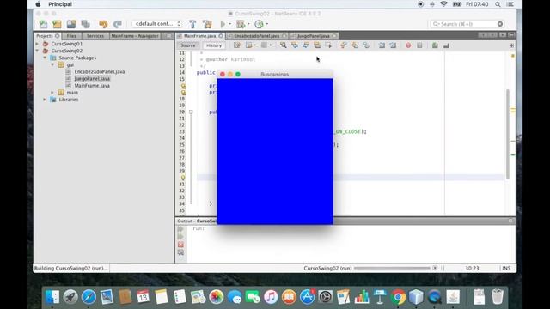Click the Undo arrow icon
Viewport: 550px width, 309px height.
pyautogui.click(x=103, y=24)
